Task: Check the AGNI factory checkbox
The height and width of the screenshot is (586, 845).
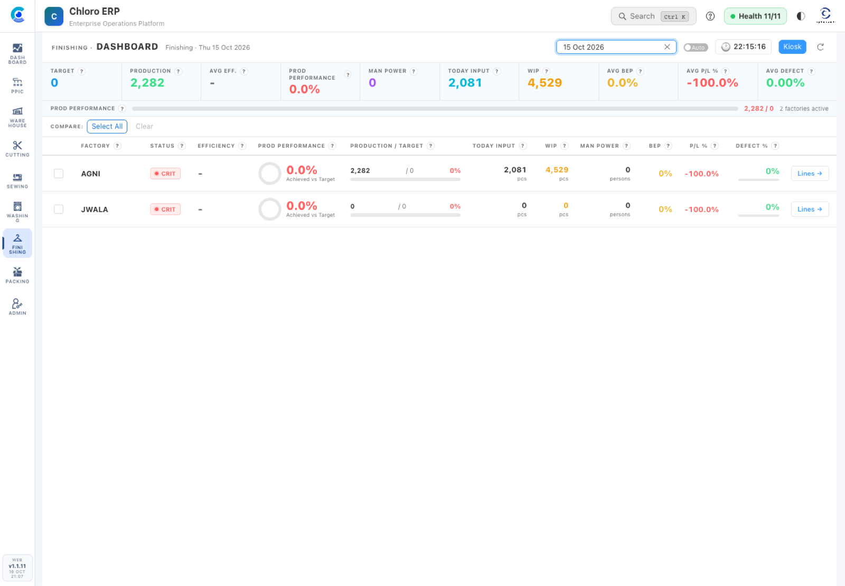Action: (x=59, y=174)
